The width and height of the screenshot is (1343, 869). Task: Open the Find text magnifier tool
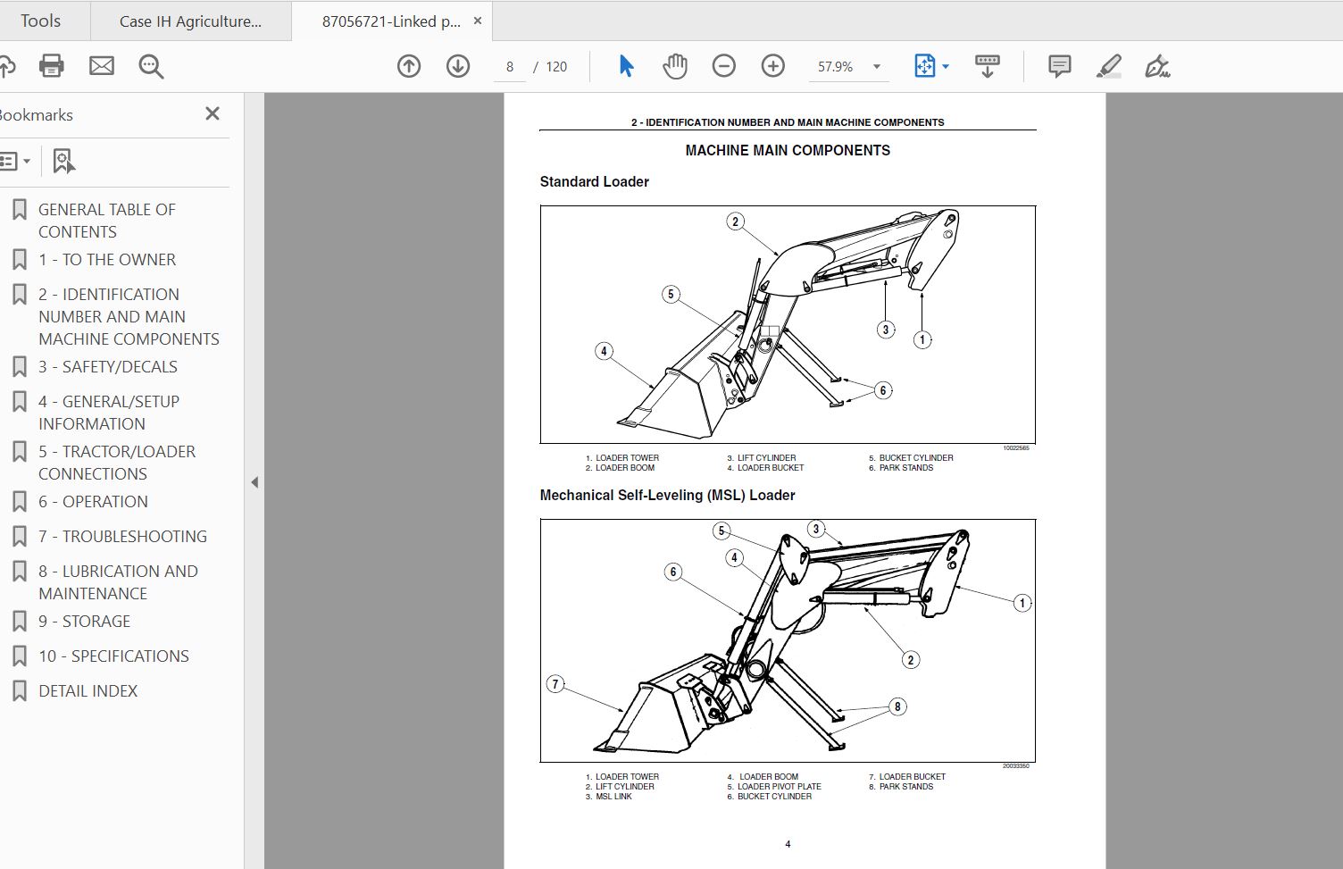click(x=151, y=66)
